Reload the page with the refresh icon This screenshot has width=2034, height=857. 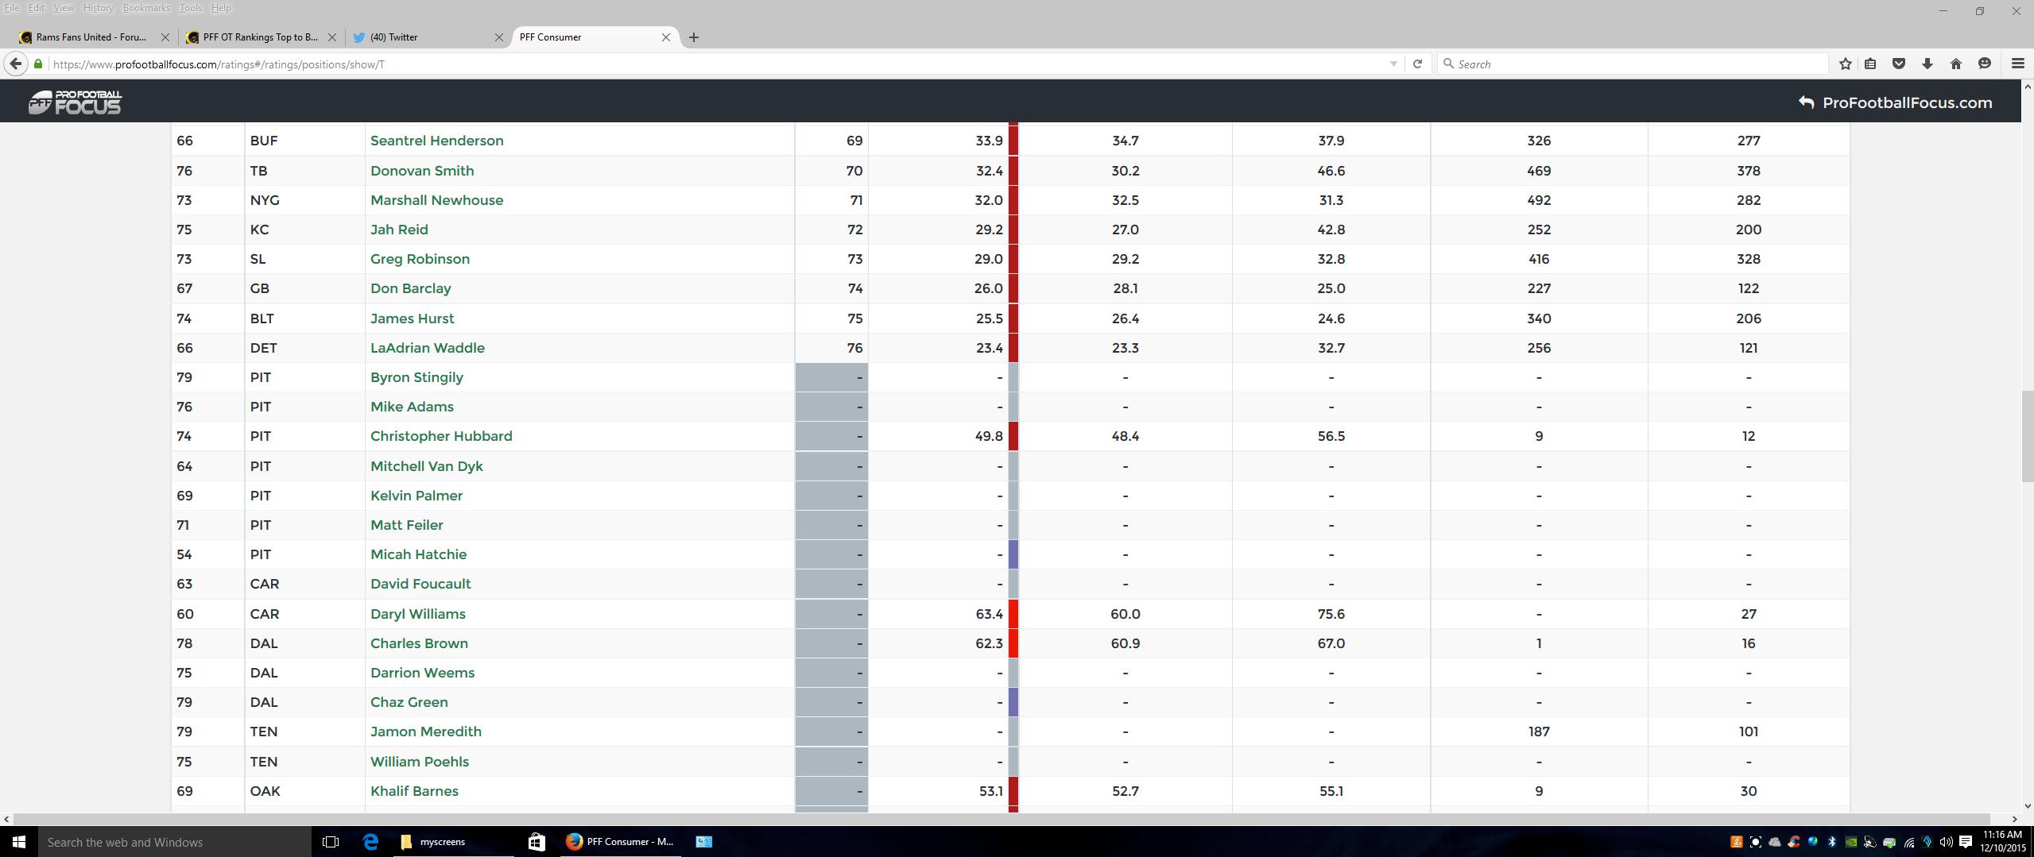coord(1417,64)
